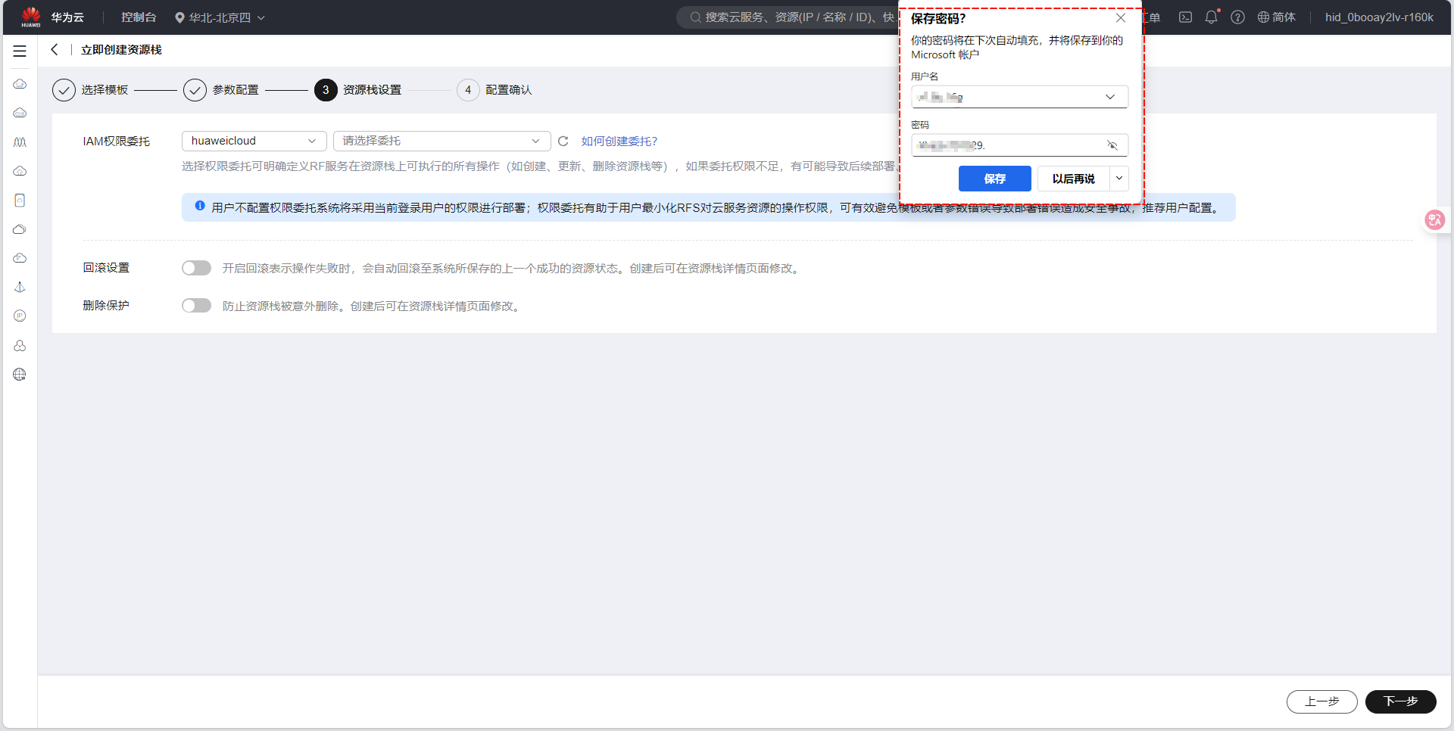
Task: Click the region location pin icon
Action: [x=179, y=17]
